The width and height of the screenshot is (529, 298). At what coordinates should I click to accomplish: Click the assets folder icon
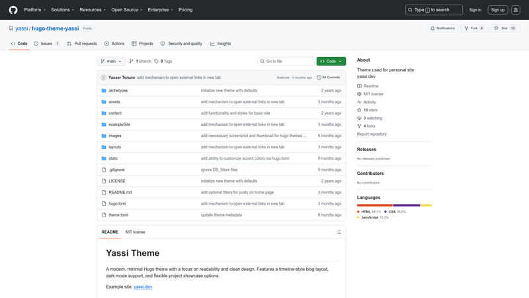[x=104, y=102]
